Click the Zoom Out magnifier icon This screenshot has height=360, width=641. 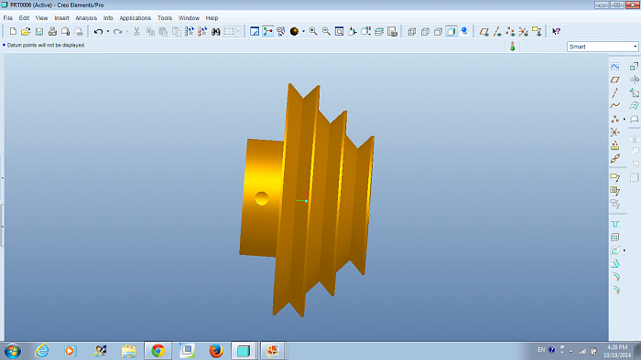coord(326,31)
